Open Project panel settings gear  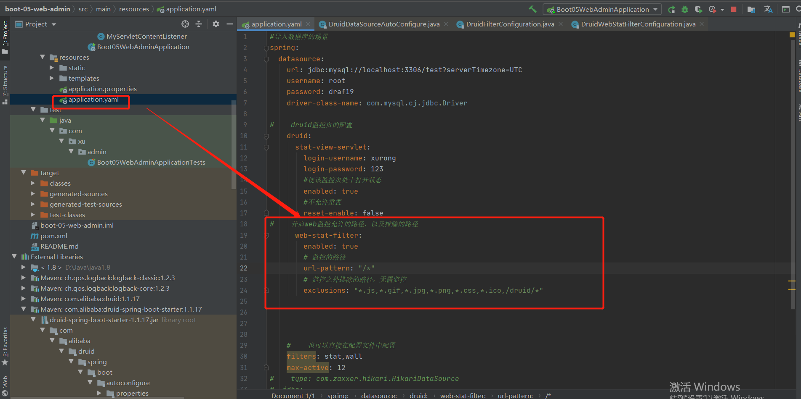216,24
